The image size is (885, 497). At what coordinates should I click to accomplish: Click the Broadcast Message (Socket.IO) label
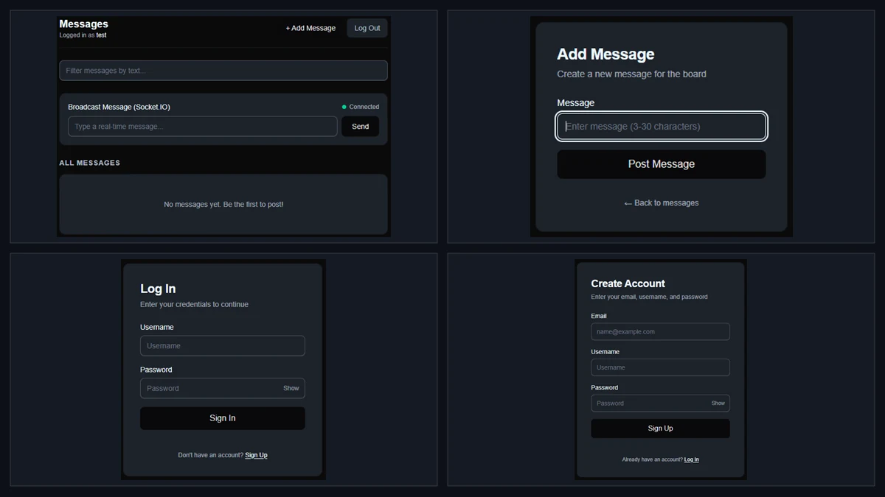pyautogui.click(x=119, y=107)
